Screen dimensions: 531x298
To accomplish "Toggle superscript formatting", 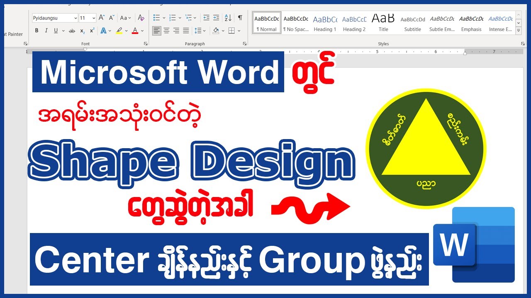I will click(92, 31).
